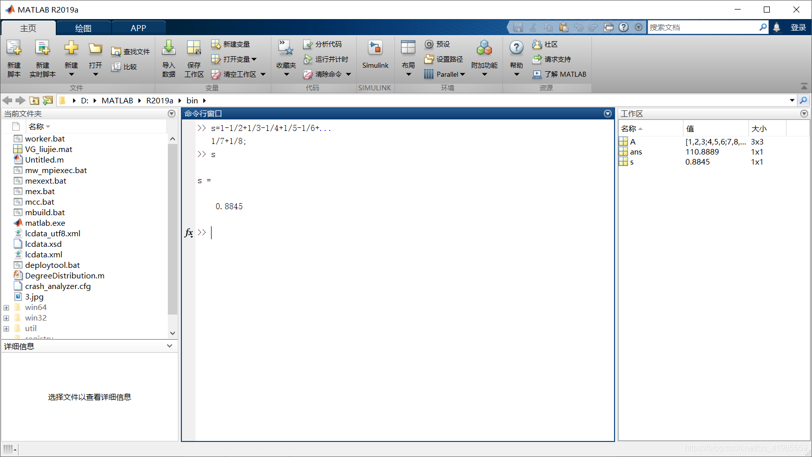This screenshot has height=457, width=812.
Task: Expand the util folder
Action: point(7,329)
